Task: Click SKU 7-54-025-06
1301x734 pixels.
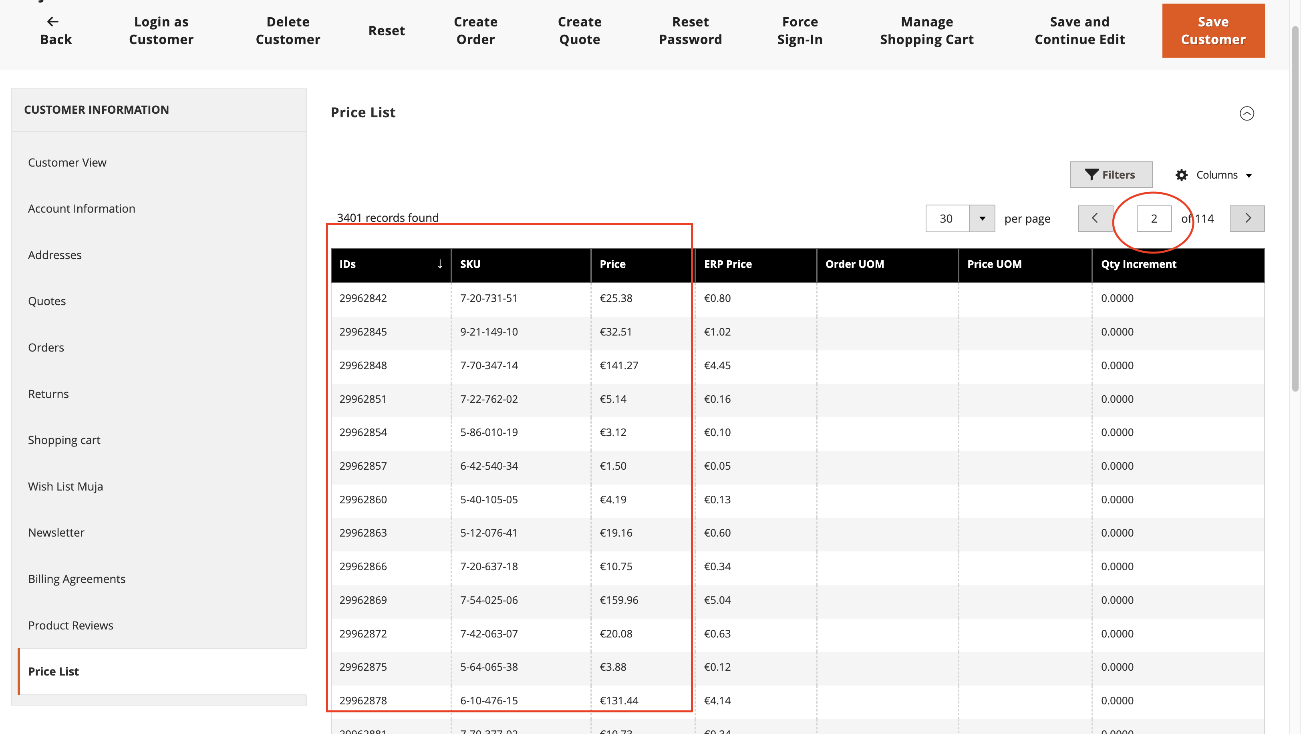Action: pos(489,600)
